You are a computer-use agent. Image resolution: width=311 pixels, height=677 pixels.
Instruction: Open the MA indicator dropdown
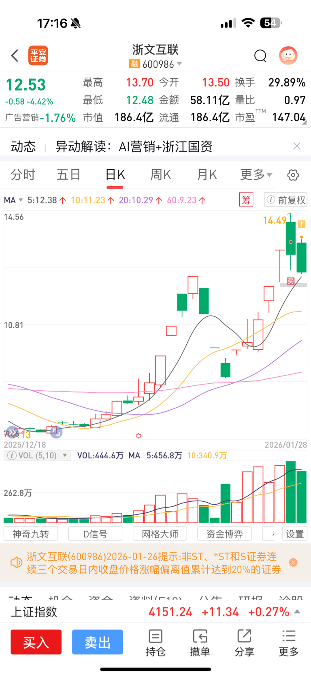13,200
